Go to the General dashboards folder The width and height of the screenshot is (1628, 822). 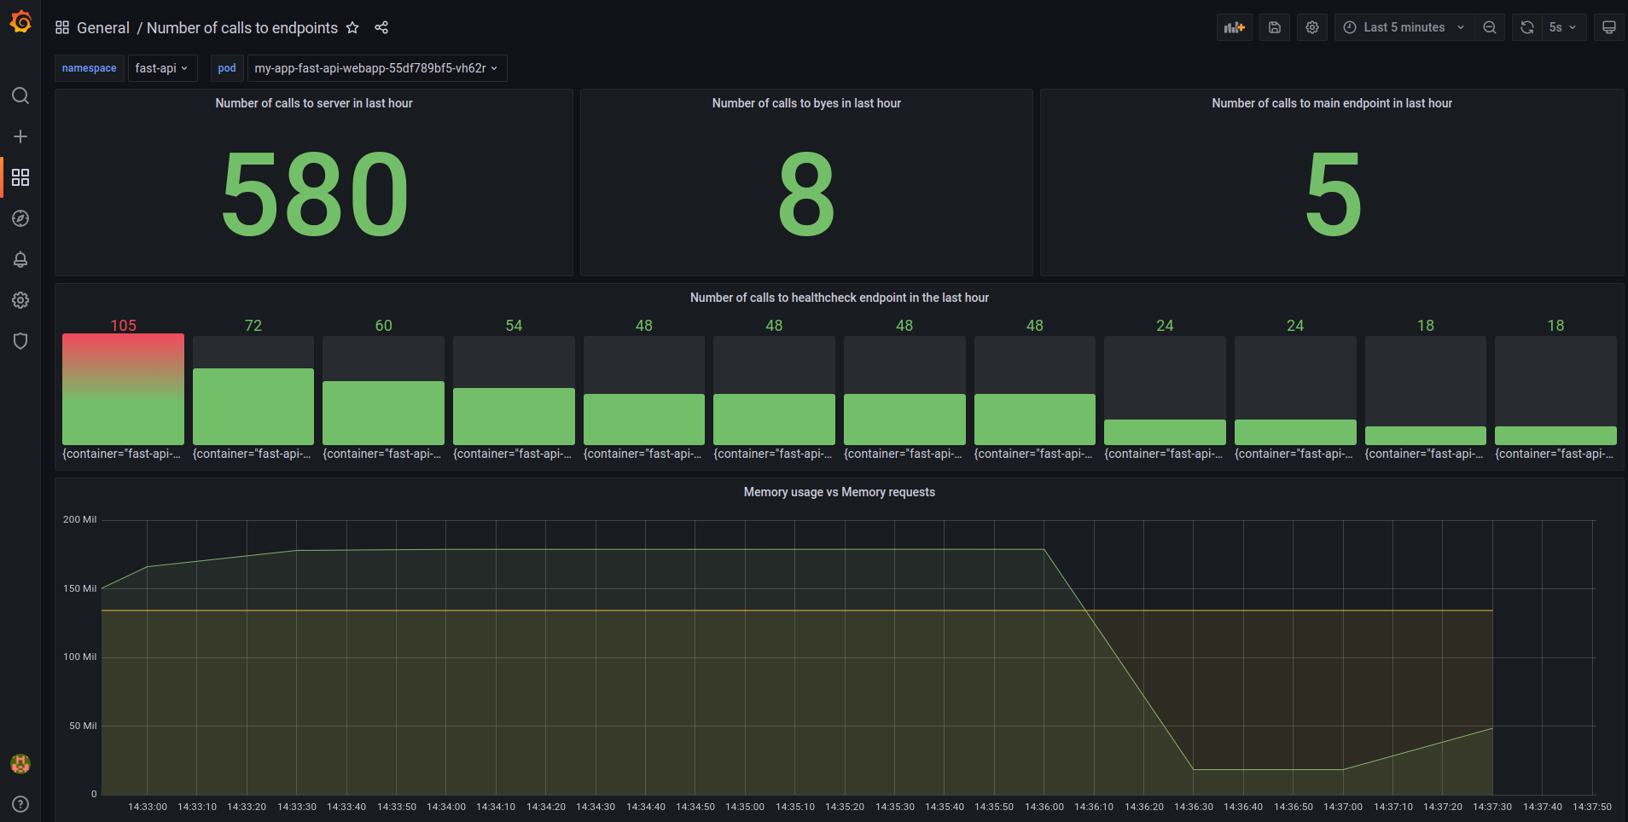coord(103,27)
